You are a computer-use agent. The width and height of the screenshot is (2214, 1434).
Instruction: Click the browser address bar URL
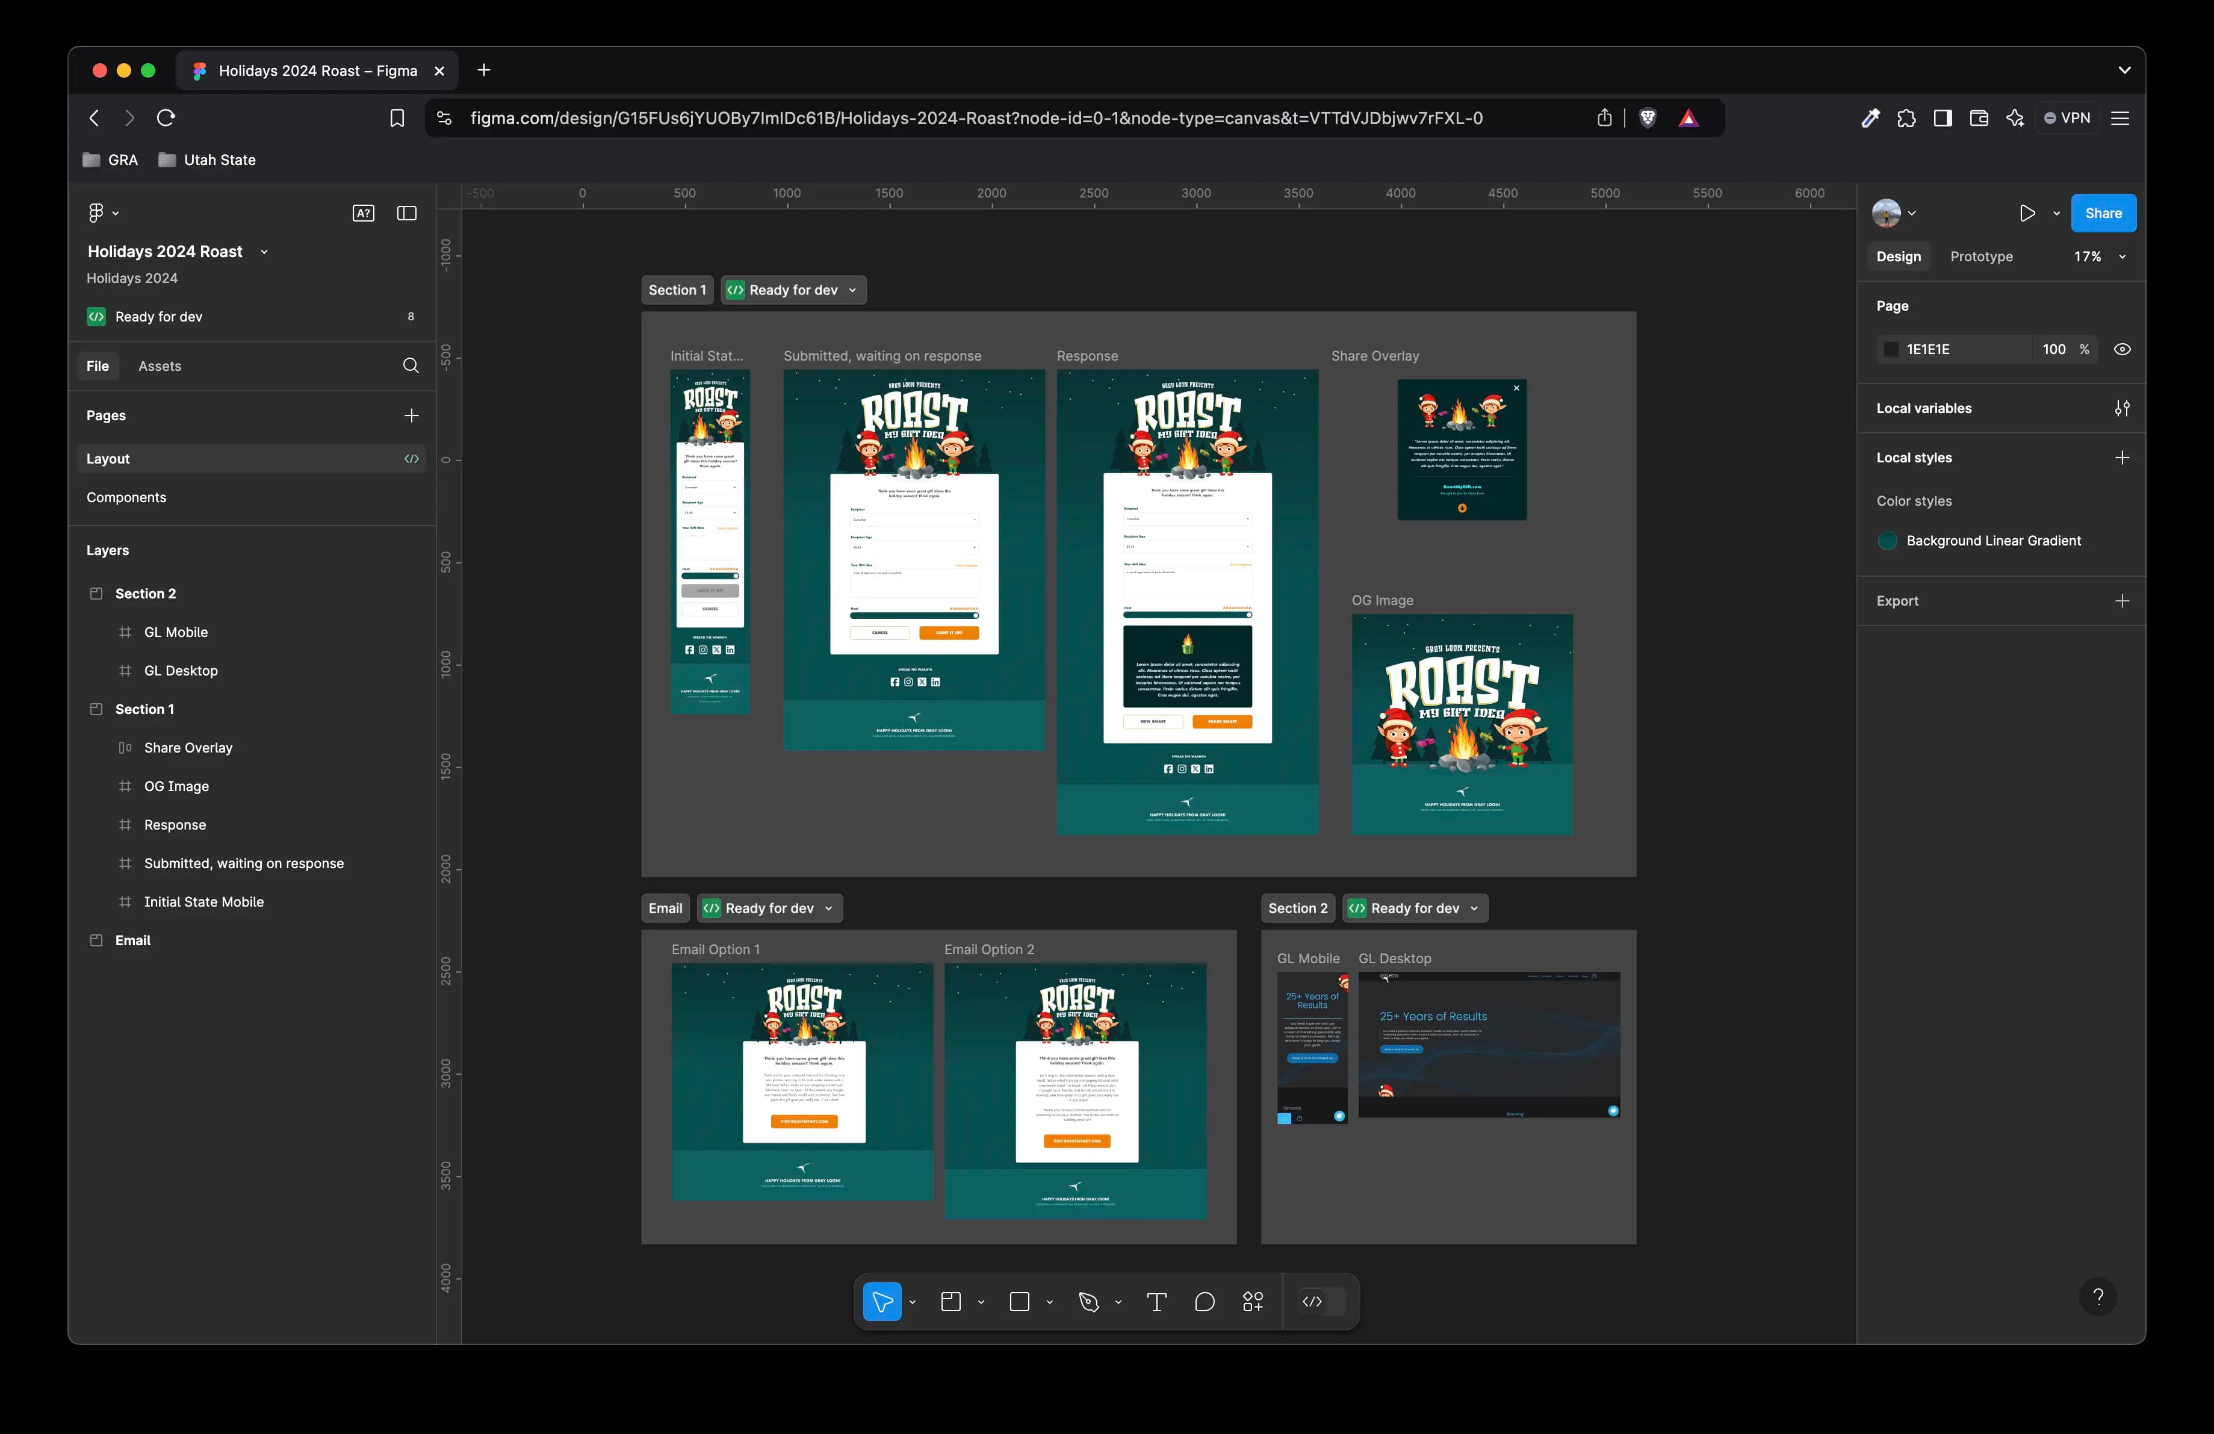coord(977,118)
